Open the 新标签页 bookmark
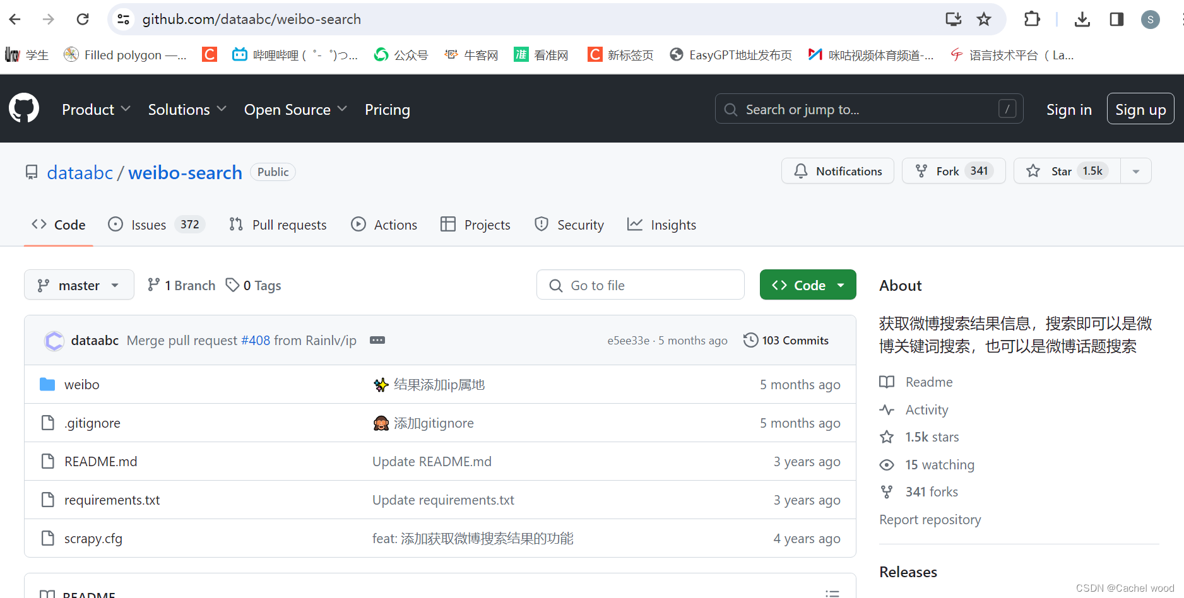The width and height of the screenshot is (1184, 598). [x=620, y=55]
